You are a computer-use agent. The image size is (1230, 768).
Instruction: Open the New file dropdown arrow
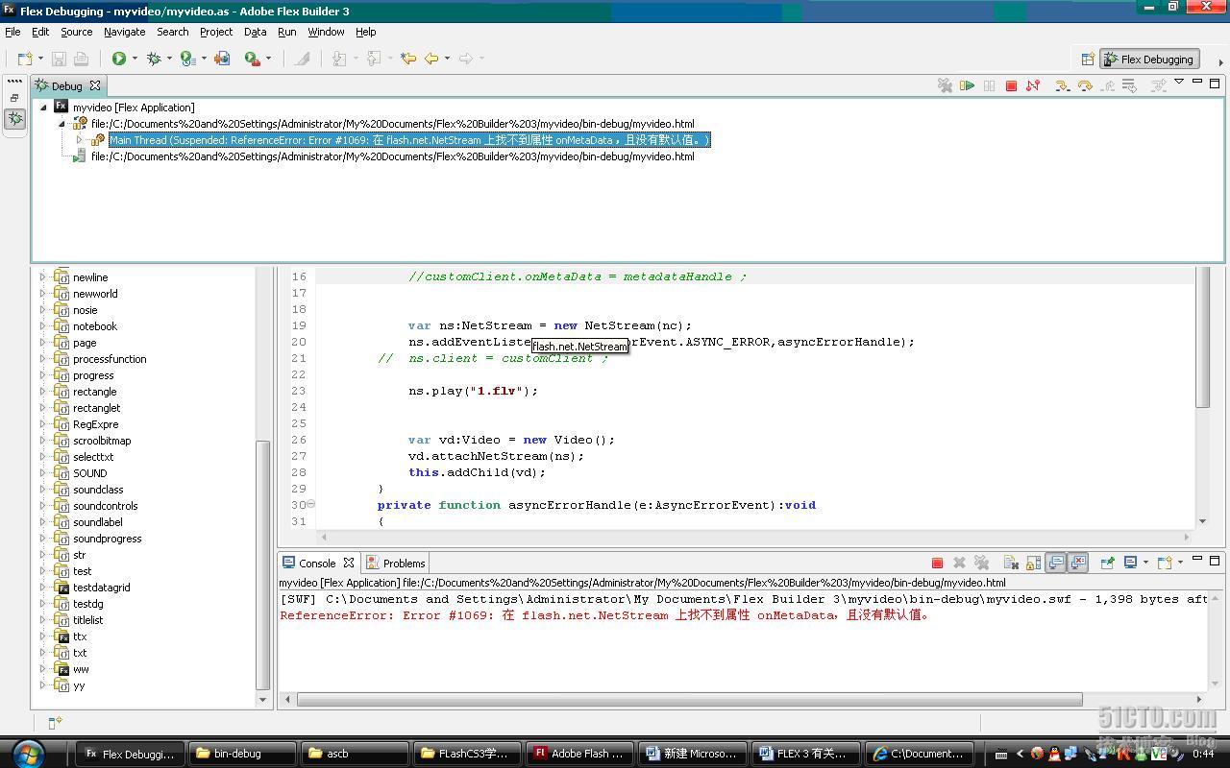(40, 59)
